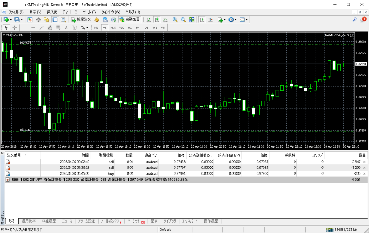
Task: Click the tile windows icon
Action: point(192,19)
